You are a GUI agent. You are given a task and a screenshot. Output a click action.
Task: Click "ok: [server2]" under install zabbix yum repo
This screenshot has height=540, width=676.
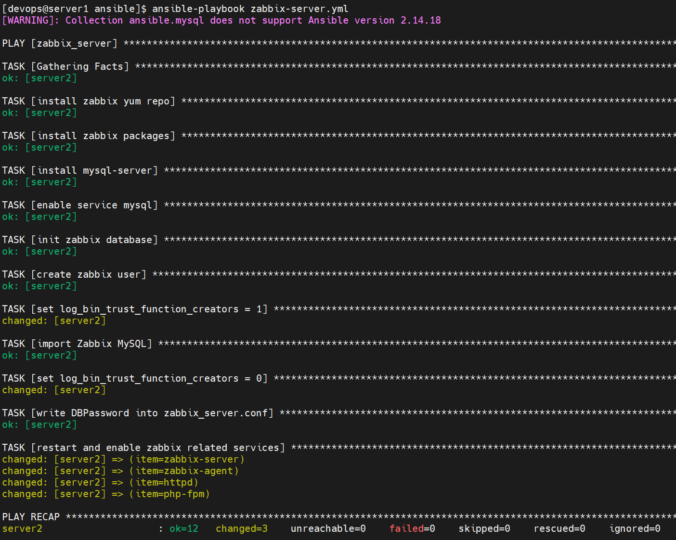click(39, 113)
